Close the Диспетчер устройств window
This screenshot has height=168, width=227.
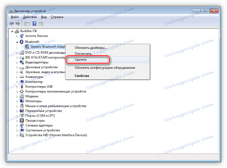[x=214, y=11]
